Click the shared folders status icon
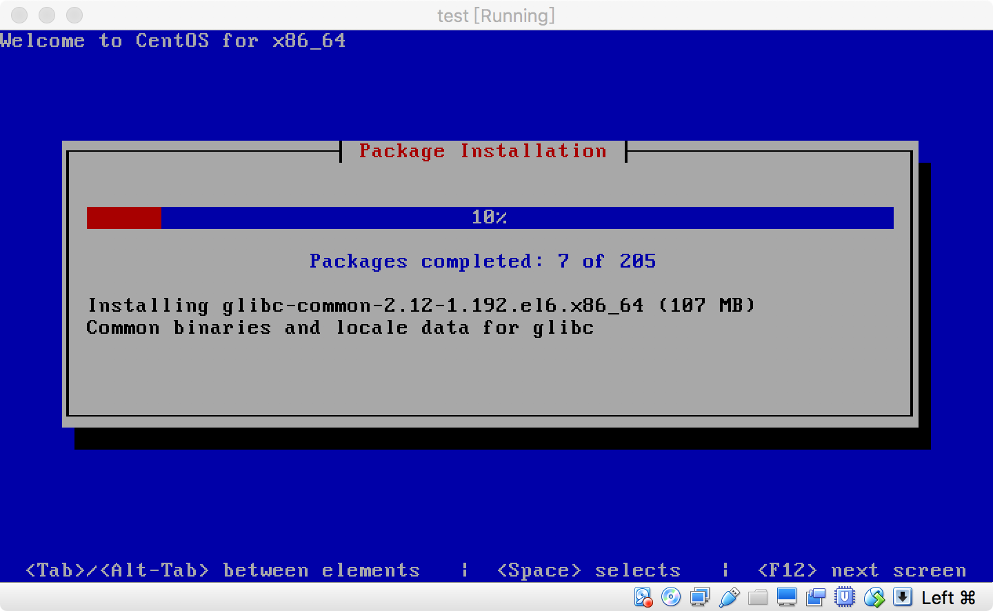 [758, 597]
